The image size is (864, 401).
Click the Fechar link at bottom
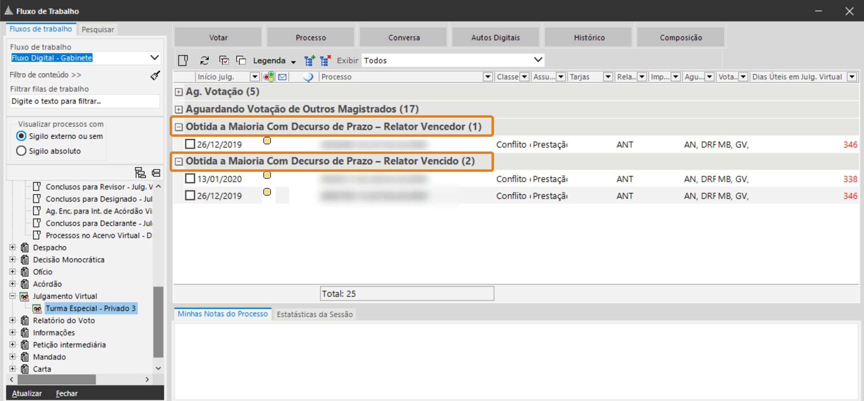[67, 393]
